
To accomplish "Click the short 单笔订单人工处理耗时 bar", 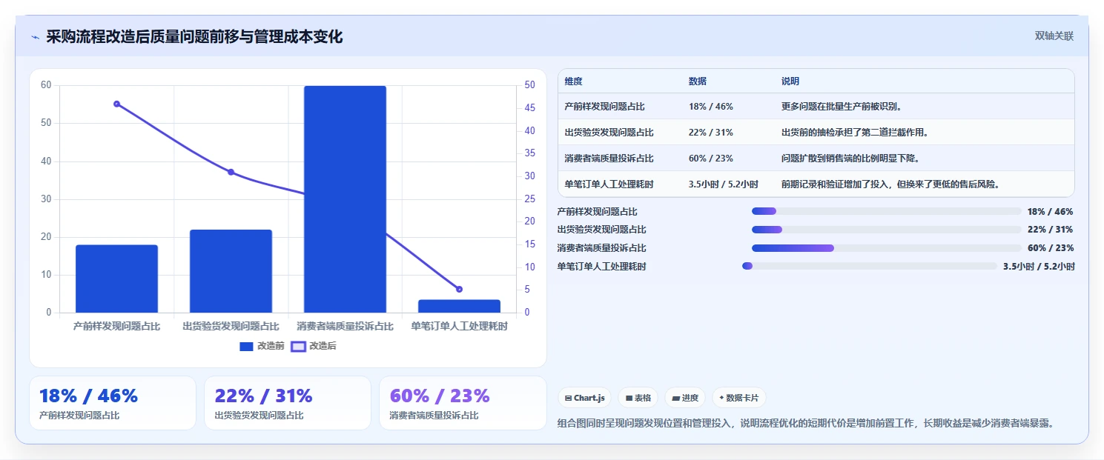I will point(459,306).
